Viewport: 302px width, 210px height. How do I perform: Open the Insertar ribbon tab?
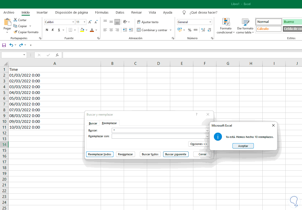(x=42, y=12)
